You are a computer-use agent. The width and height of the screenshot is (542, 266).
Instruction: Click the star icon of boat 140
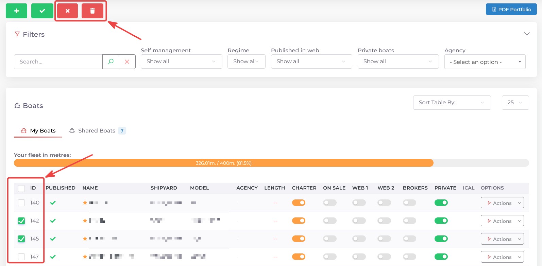85,203
